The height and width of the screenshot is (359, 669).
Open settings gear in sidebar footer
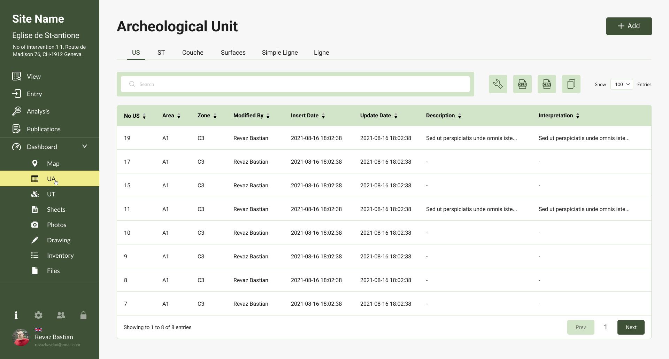[38, 315]
